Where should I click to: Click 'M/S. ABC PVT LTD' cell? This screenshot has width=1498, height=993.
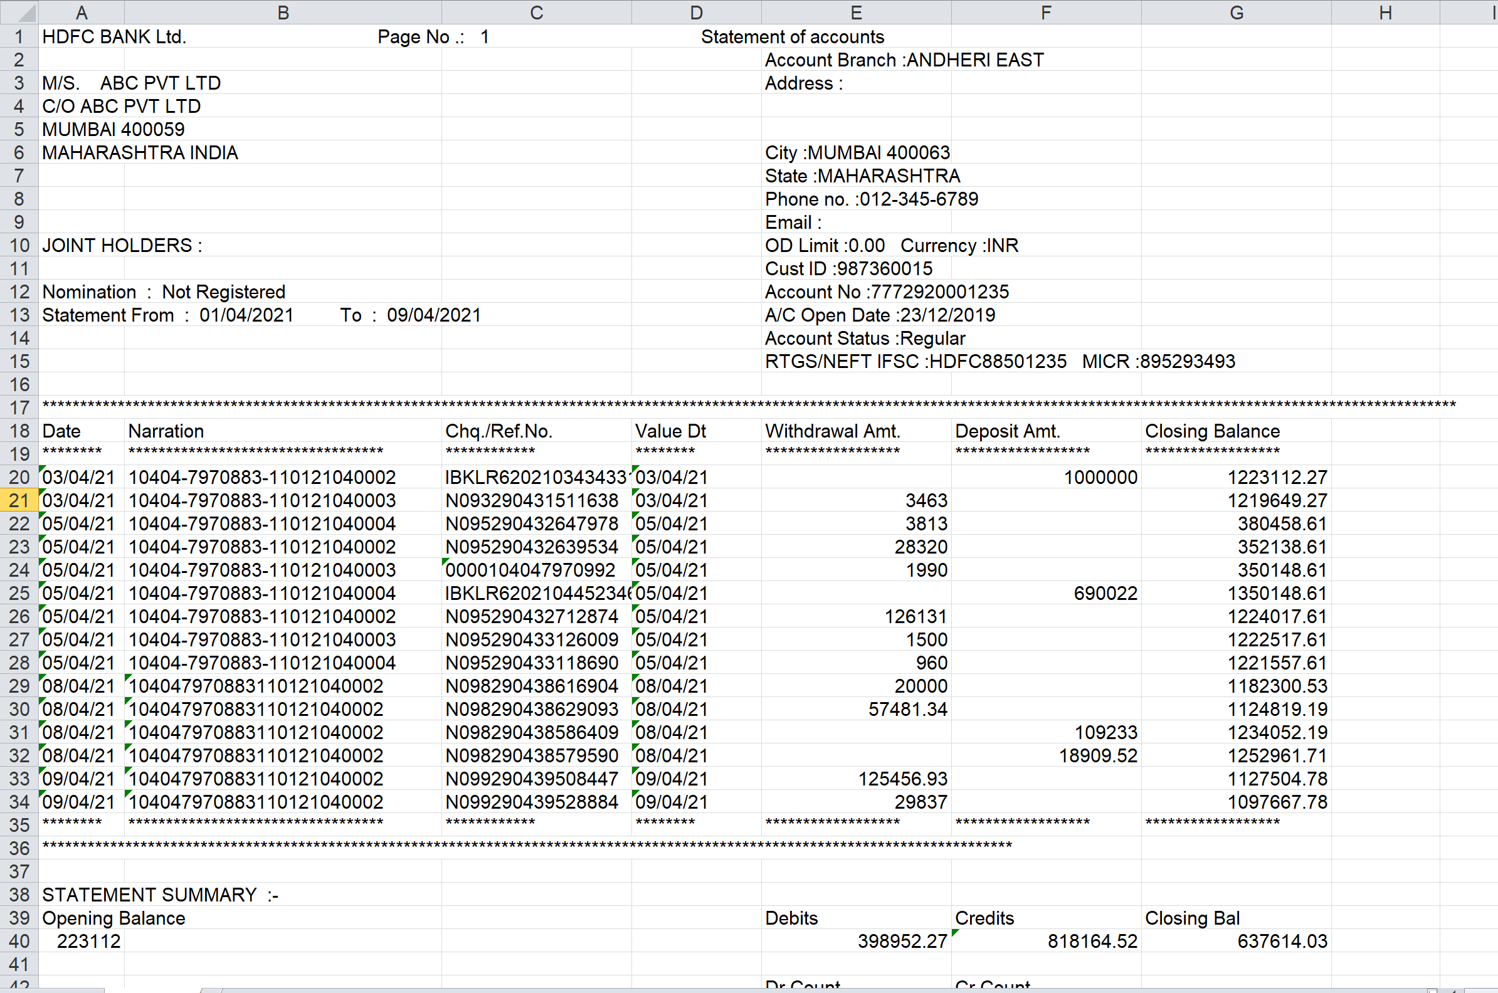[x=131, y=83]
